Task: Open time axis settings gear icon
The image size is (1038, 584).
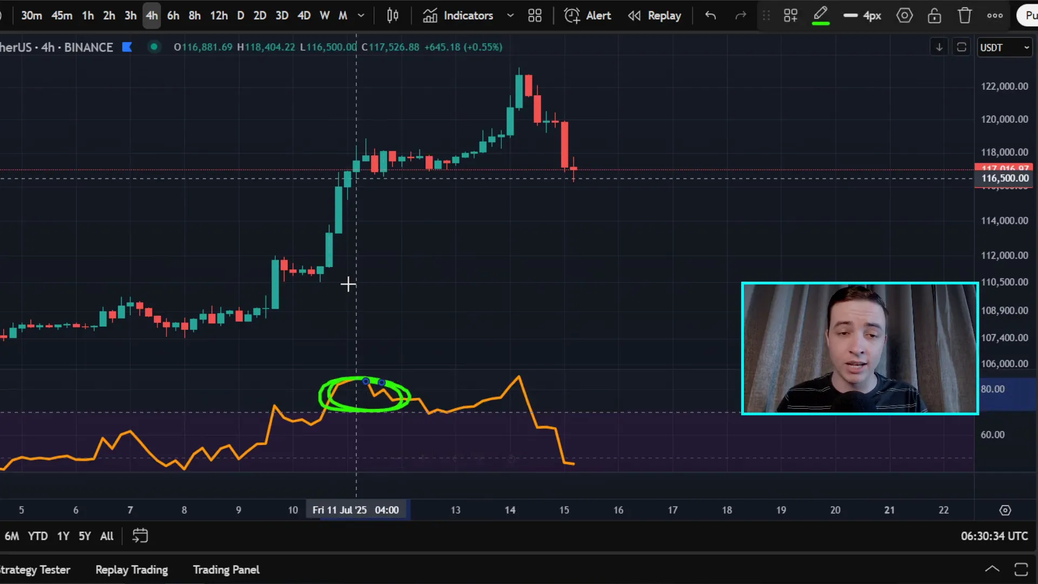Action: tap(1005, 510)
